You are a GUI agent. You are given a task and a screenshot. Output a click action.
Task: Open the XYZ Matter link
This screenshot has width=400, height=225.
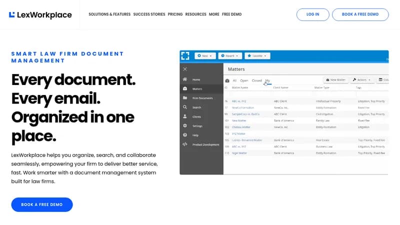238,133
